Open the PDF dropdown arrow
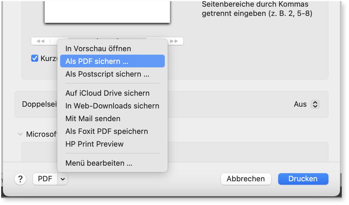This screenshot has height=205, width=349. (x=63, y=179)
